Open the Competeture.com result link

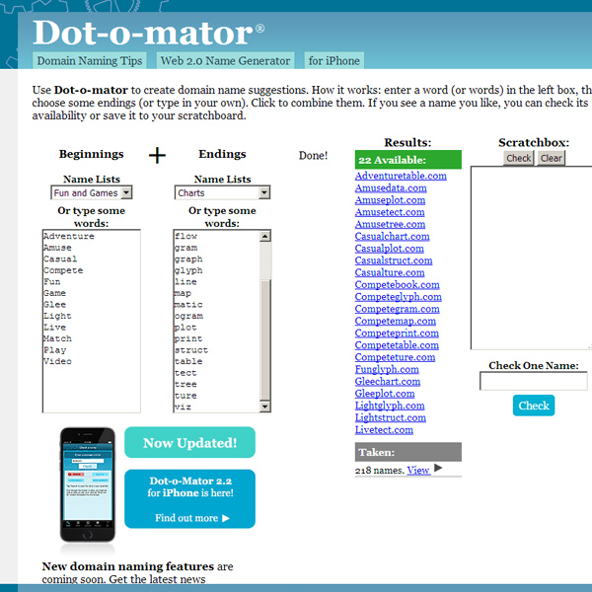[x=395, y=357]
